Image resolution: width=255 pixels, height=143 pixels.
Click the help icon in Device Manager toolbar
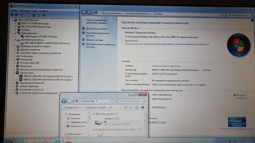[34, 15]
